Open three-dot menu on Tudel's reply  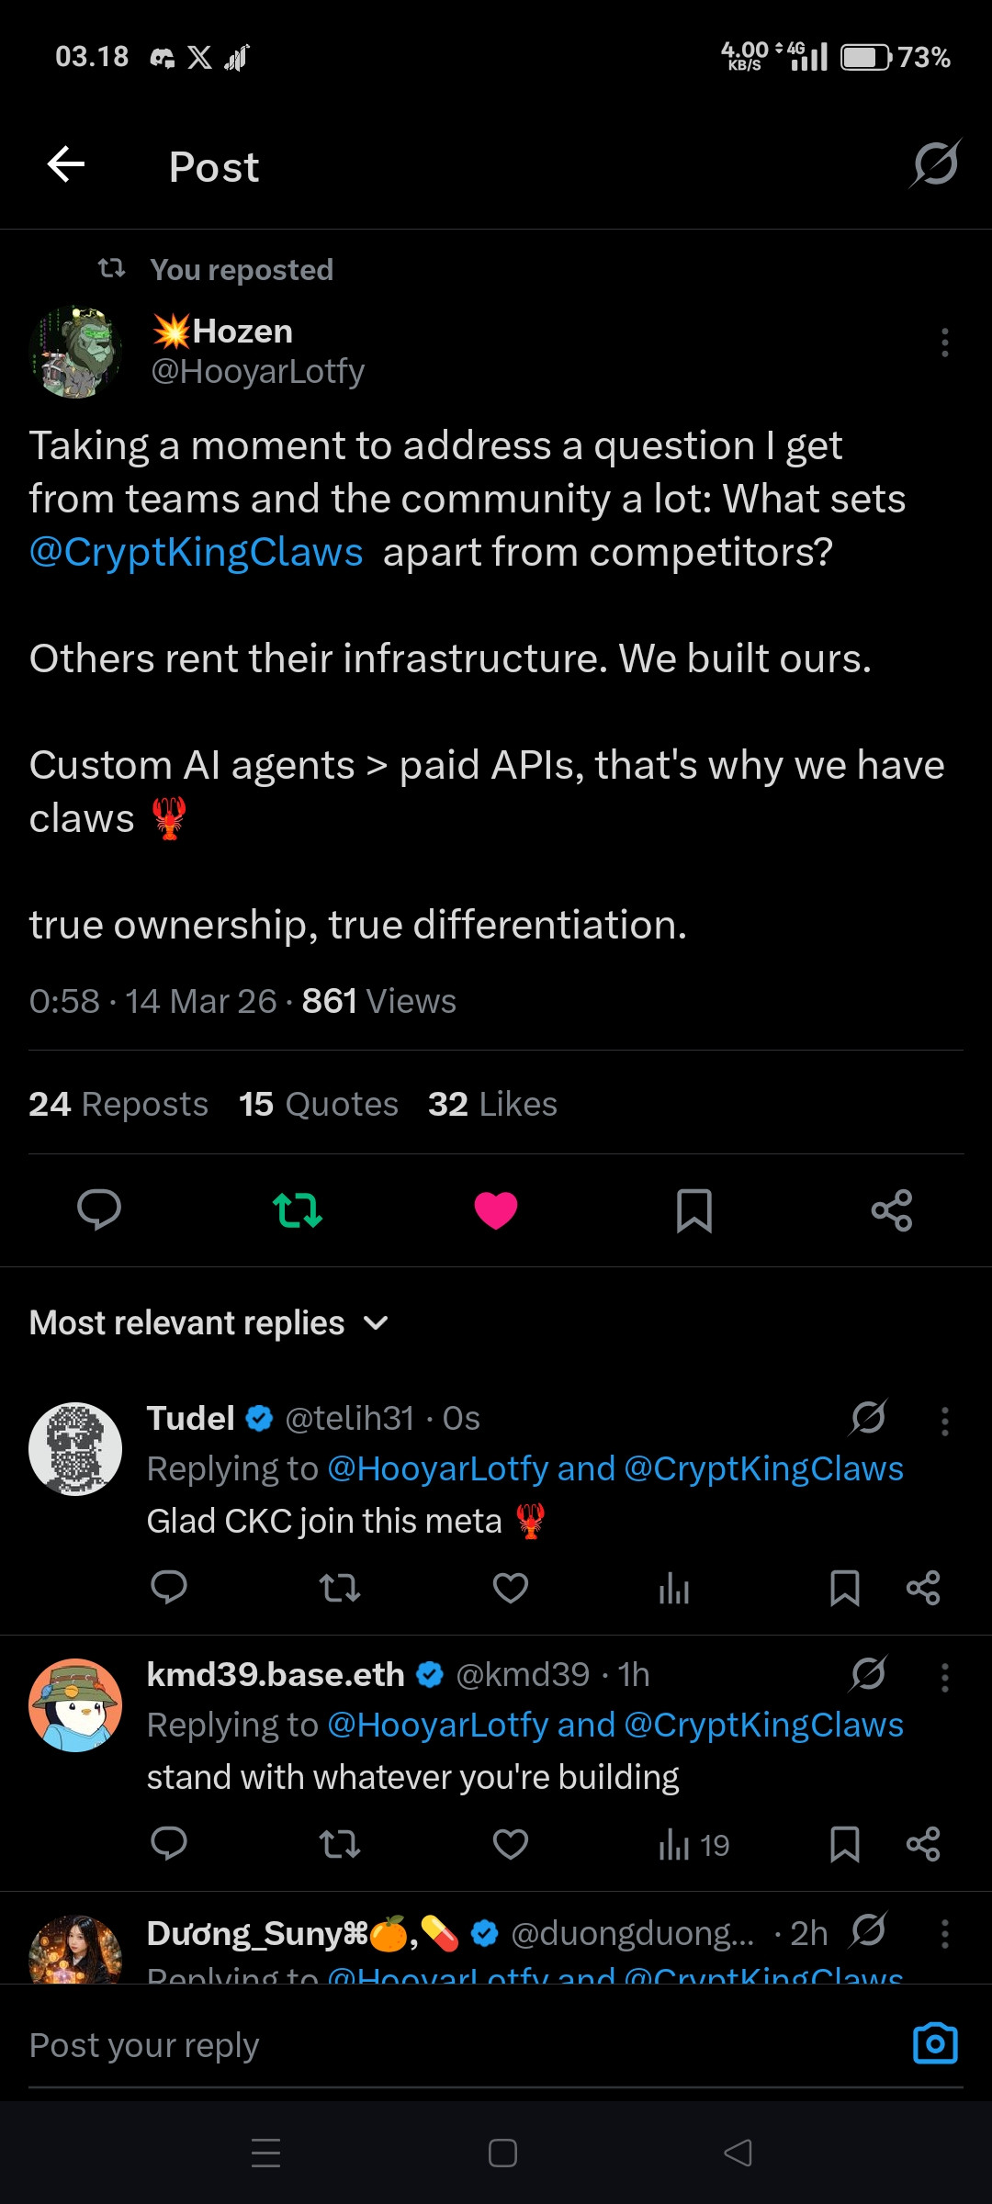point(944,1421)
